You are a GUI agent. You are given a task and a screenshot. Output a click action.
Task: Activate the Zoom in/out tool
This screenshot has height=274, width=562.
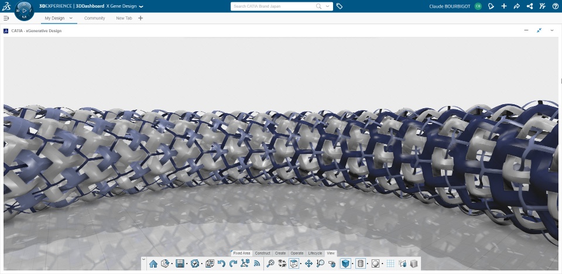(320, 263)
